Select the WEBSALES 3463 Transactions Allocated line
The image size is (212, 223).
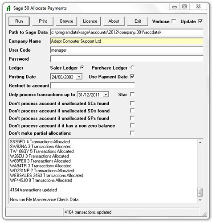tap(46, 175)
